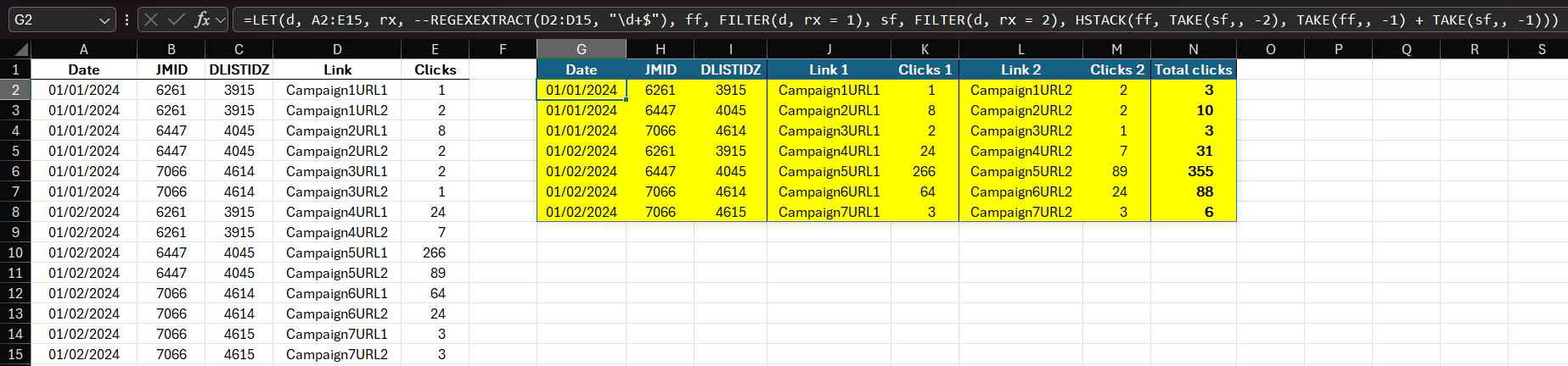Viewport: 1568px width, 366px height.
Task: Select cell E11 showing 89
Action: click(x=436, y=273)
